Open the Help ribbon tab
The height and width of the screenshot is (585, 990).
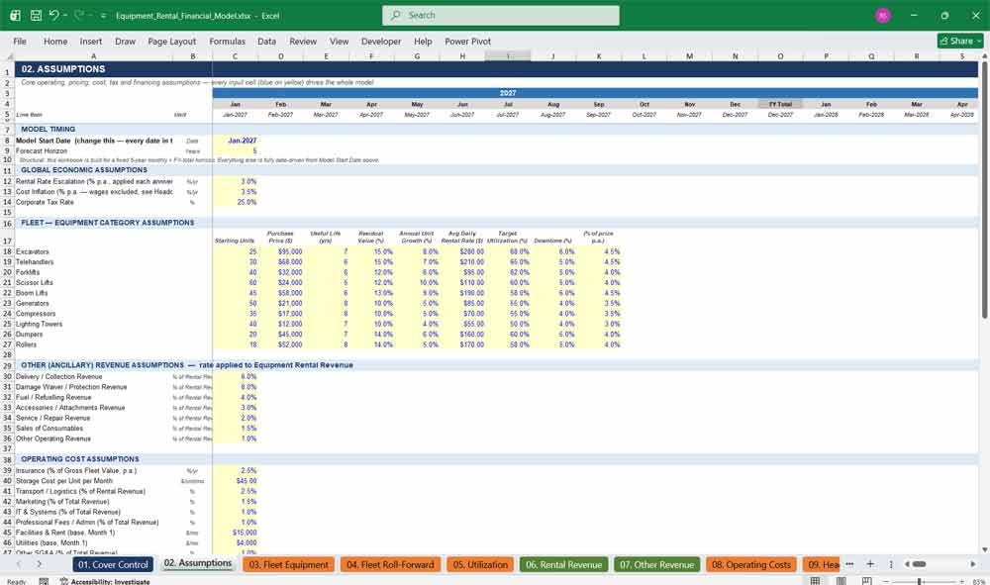423,41
